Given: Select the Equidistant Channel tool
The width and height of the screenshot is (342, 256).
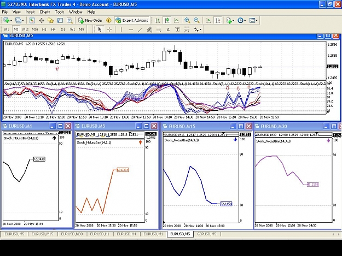Looking at the screenshot, I should tap(149, 29).
